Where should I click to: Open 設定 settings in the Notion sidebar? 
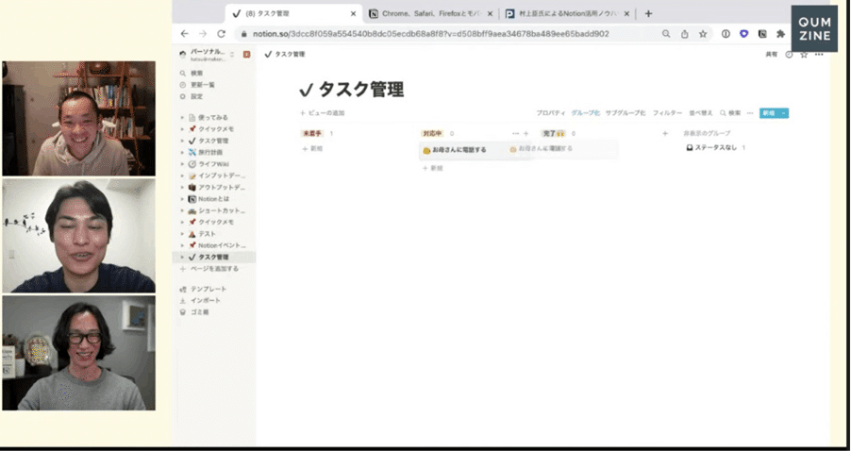(x=183, y=96)
